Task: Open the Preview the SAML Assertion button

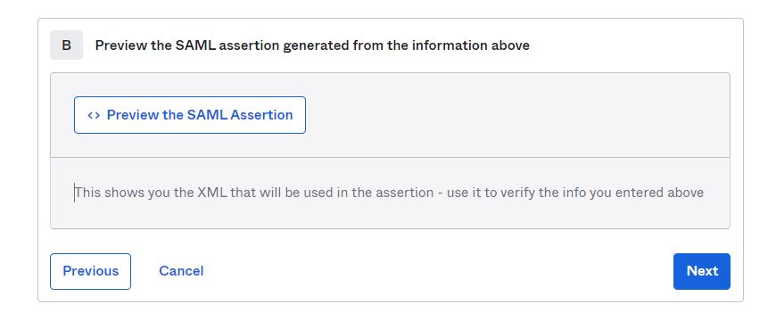Action: tap(190, 115)
